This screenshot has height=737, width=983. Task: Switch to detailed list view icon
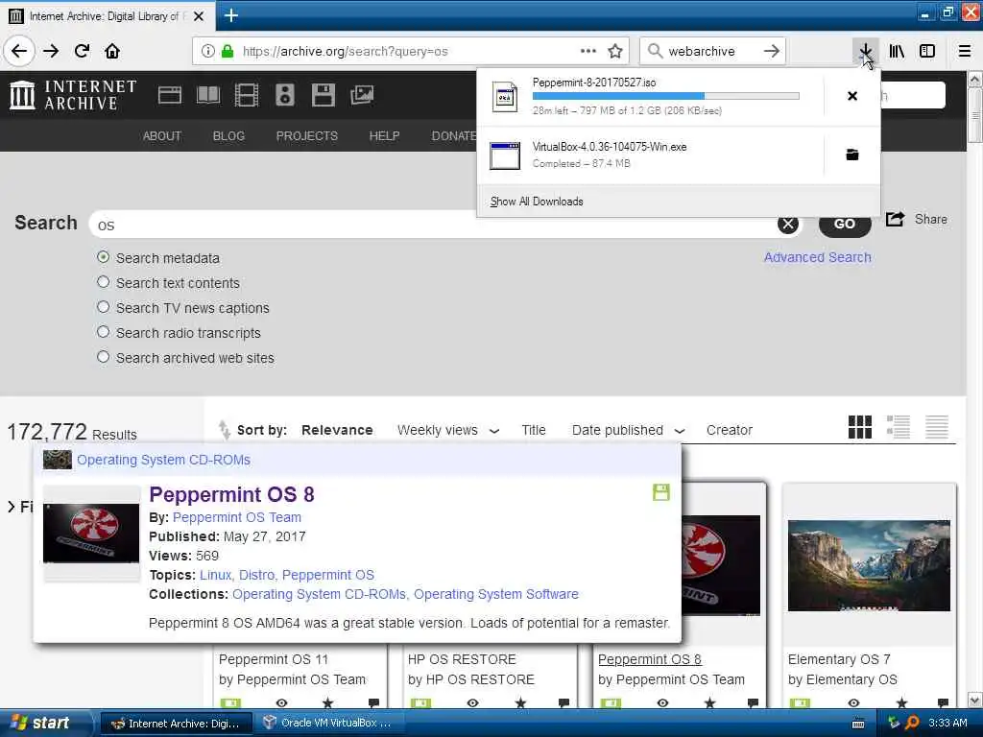(899, 427)
